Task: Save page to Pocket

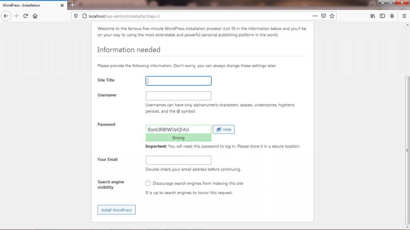Action: [324, 16]
